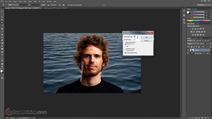212x119 pixels.
Task: Open crop settings gear in options bar
Action: (x=64, y=5)
